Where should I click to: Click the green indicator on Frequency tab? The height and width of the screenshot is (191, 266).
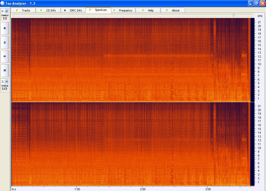coord(114,10)
